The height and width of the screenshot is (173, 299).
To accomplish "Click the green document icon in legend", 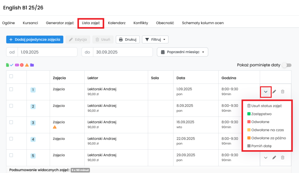I will (x=7, y=65).
